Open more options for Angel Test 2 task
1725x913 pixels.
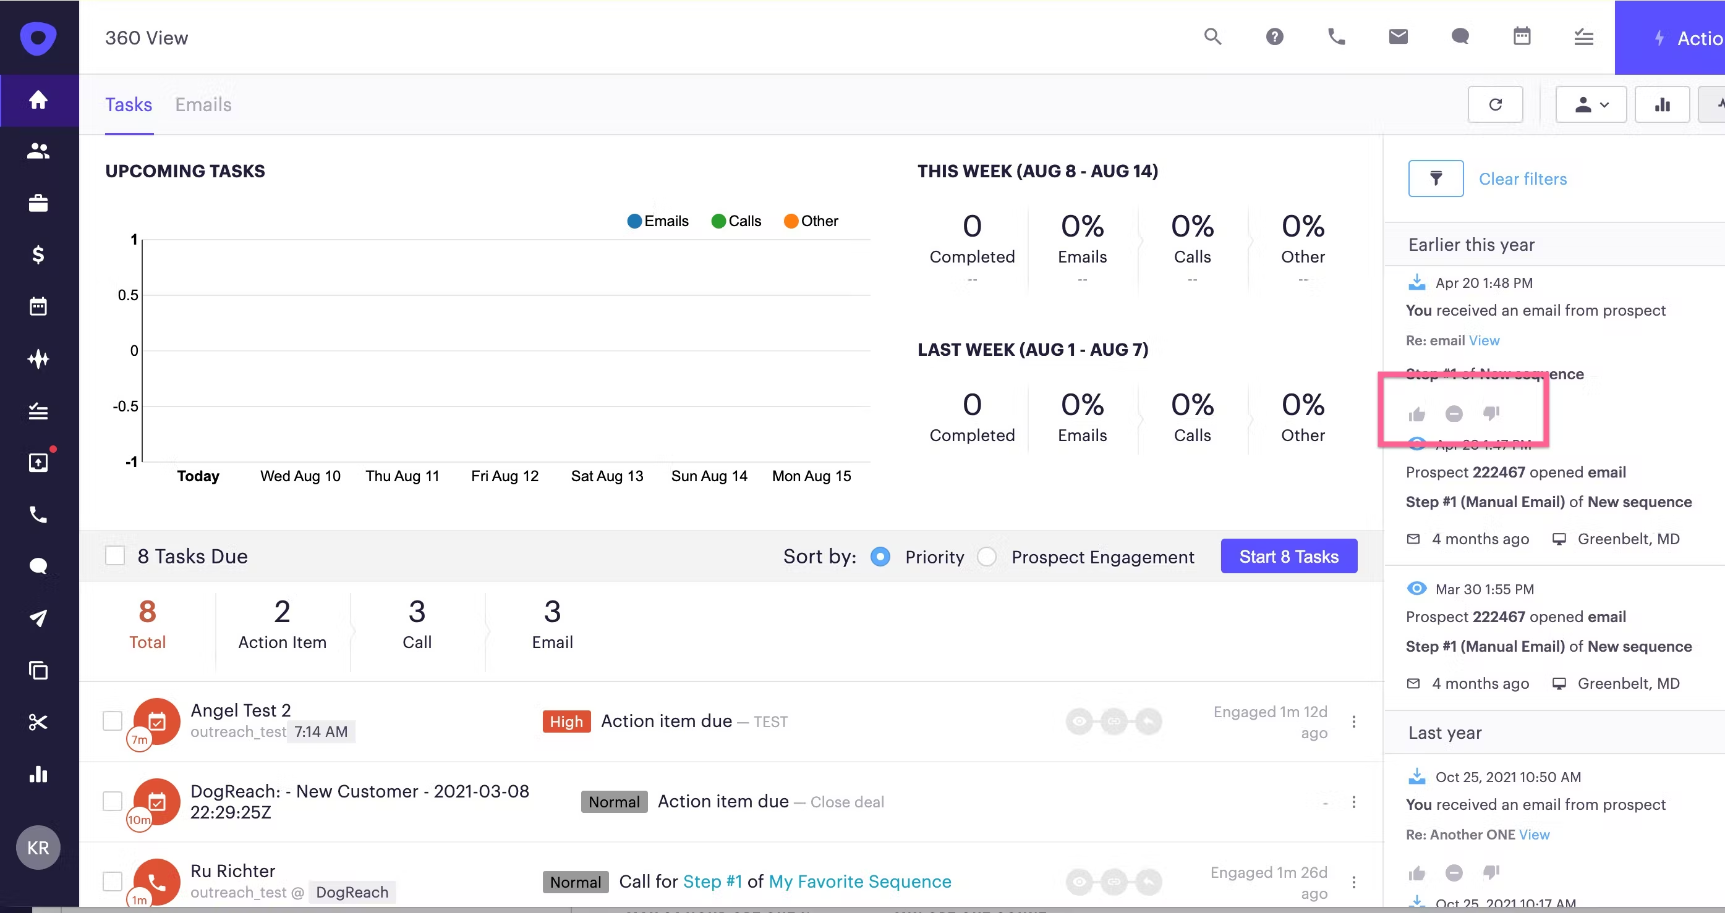(x=1354, y=722)
